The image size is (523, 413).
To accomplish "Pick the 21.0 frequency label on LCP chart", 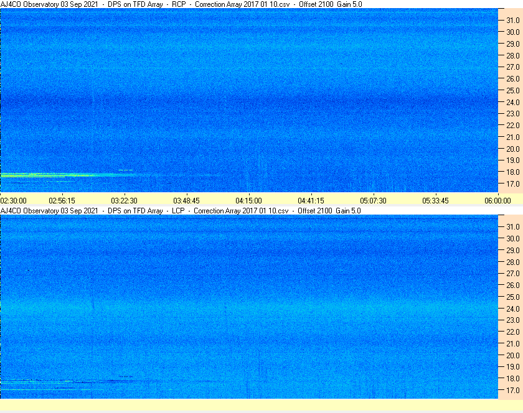I will click(513, 344).
